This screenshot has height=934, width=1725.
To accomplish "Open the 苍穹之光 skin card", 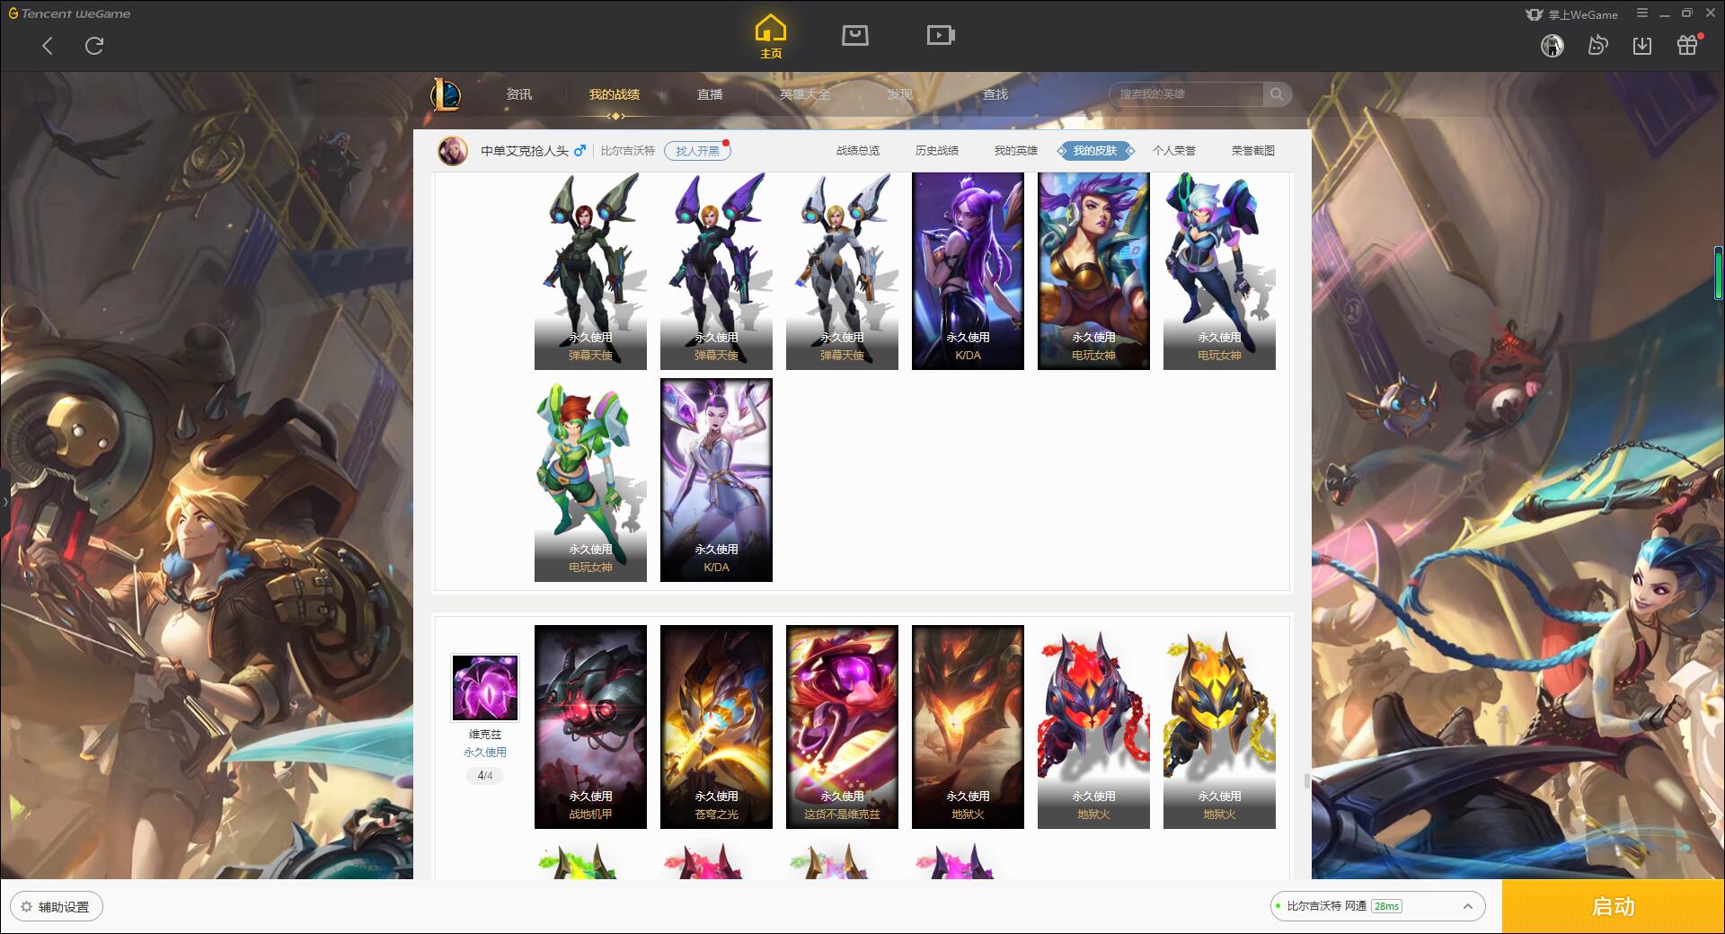I will [x=716, y=727].
